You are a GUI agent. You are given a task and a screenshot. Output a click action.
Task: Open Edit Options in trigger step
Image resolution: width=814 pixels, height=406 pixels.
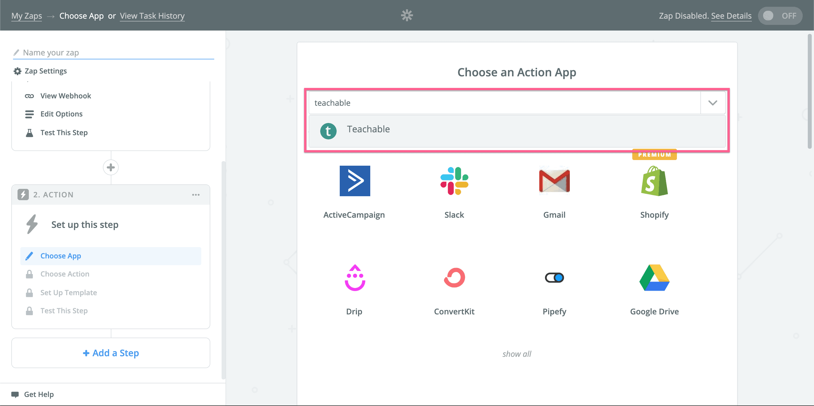point(61,114)
